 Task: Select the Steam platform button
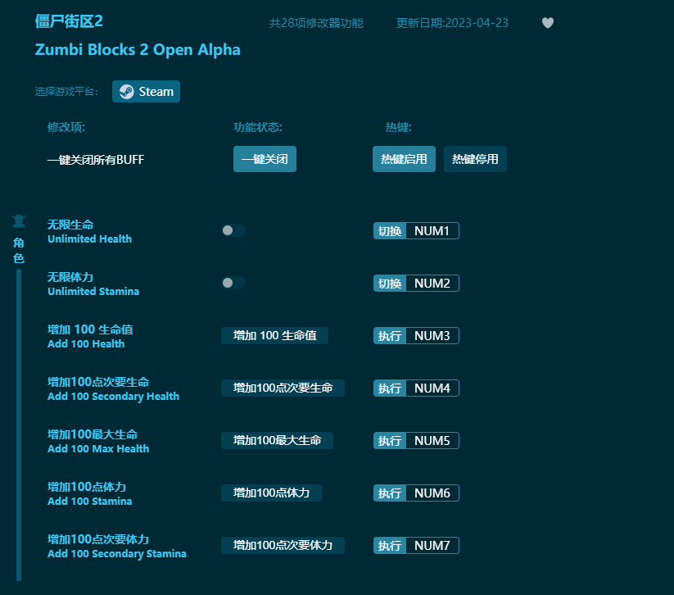146,91
